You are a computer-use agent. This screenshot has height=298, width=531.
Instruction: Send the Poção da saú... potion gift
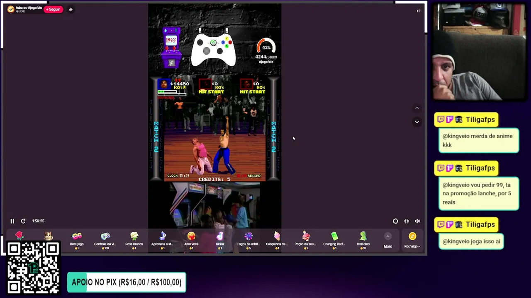306,240
